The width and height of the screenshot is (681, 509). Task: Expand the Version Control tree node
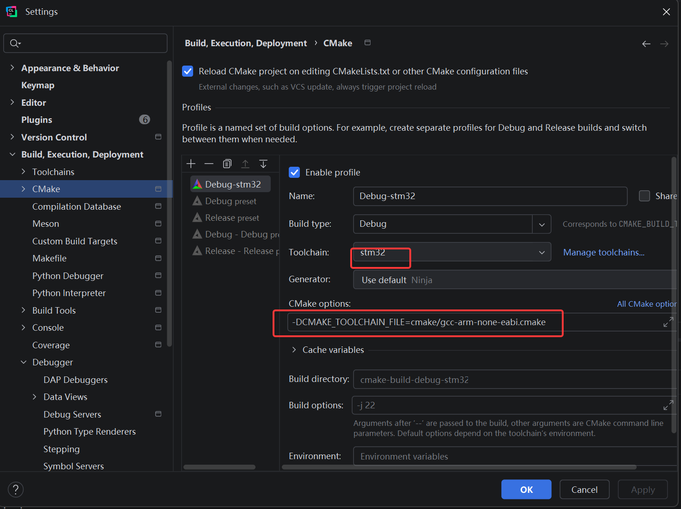tap(12, 137)
